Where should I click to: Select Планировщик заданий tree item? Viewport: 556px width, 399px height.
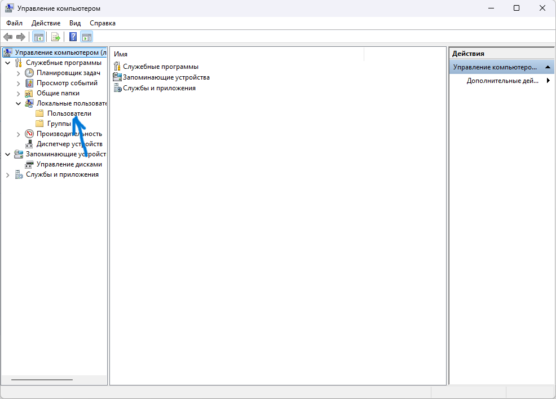68,73
